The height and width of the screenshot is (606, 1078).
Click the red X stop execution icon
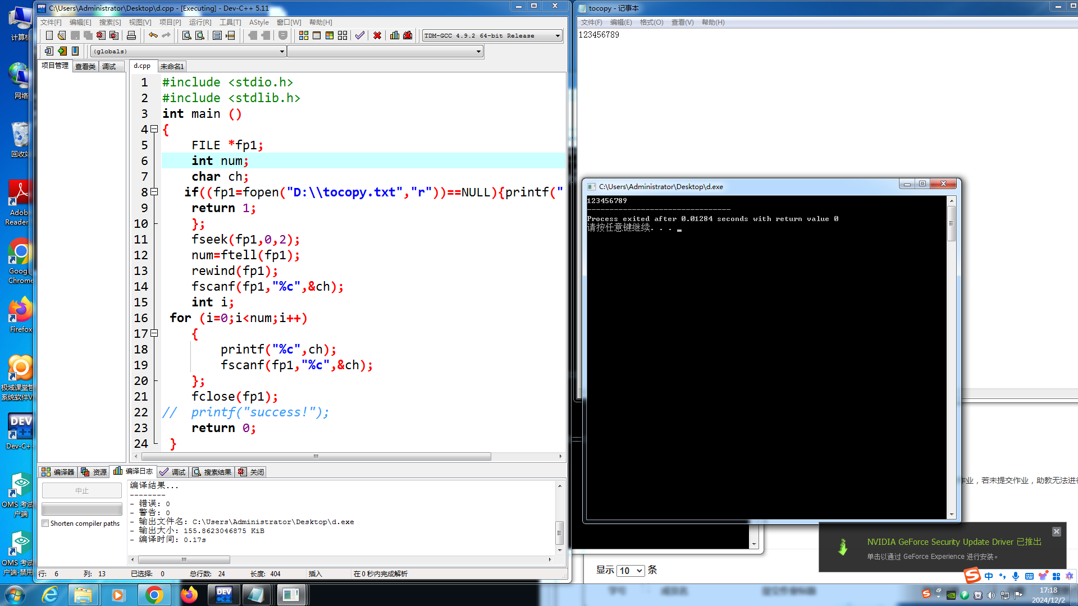377,35
